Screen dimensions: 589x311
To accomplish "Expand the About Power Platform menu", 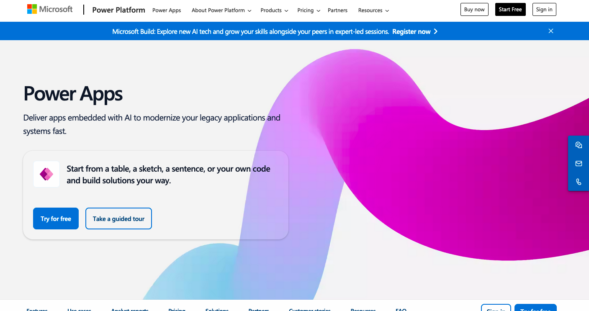I will tap(221, 10).
